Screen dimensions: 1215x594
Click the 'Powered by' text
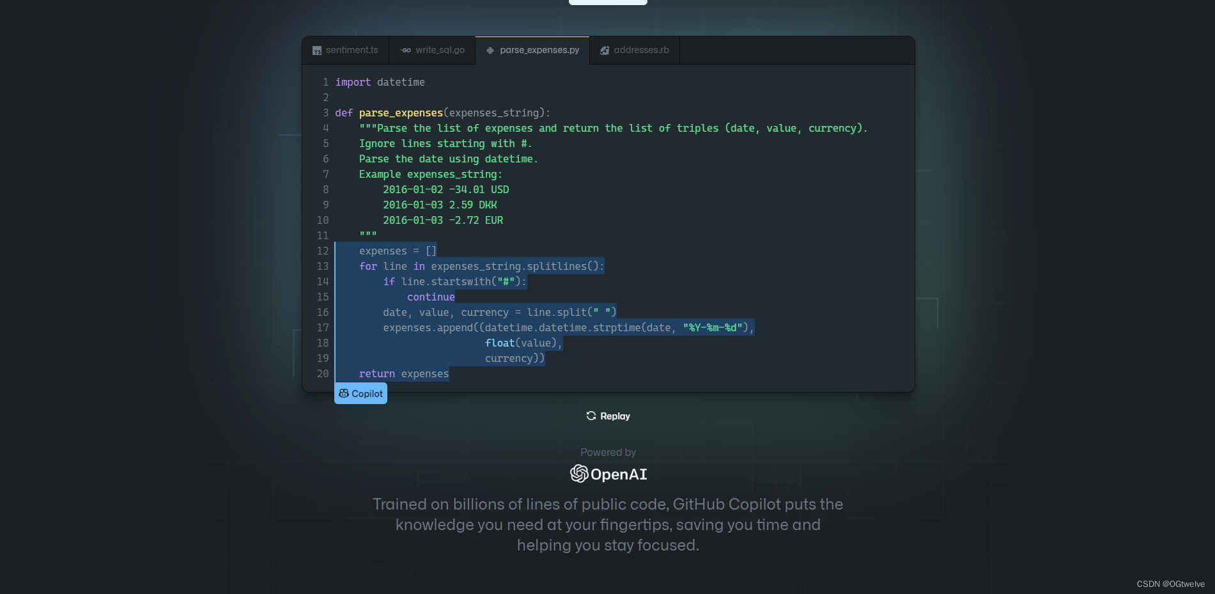608,453
